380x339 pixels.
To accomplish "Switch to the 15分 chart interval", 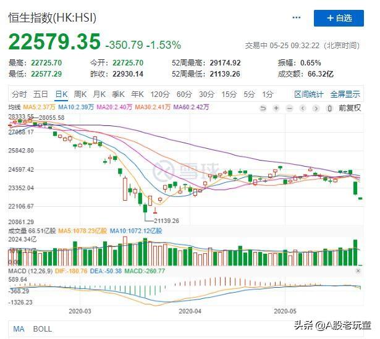I will (x=229, y=94).
